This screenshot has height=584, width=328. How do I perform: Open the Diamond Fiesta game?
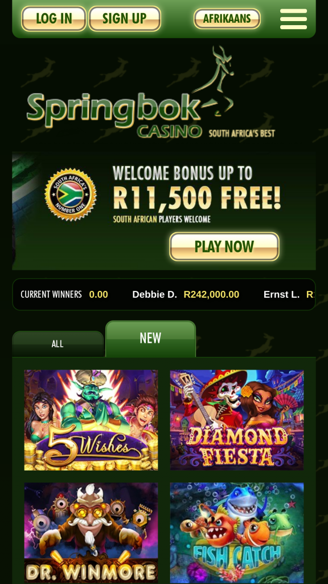(x=237, y=420)
